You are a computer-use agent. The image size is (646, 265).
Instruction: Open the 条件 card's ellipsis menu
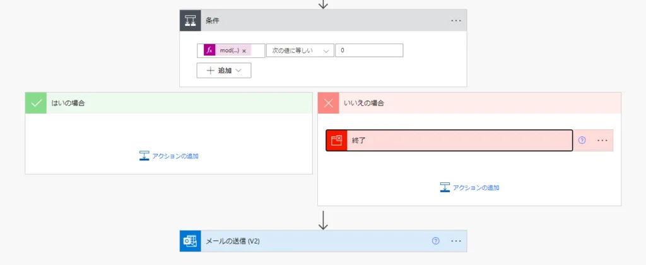456,20
